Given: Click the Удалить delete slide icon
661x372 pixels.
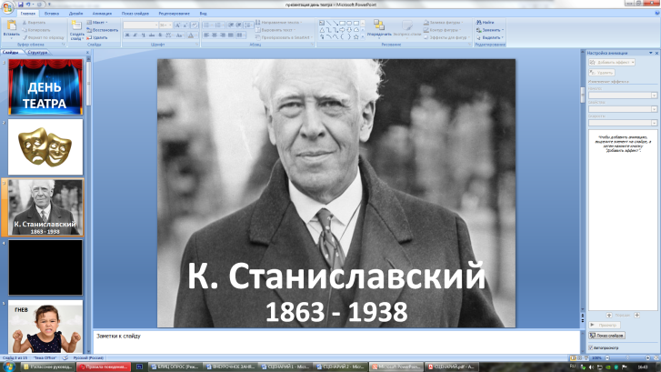Looking at the screenshot, I should click(98, 37).
